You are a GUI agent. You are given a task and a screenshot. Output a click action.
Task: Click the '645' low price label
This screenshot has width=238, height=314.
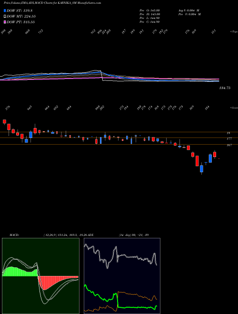pyautogui.click(x=30, y=108)
